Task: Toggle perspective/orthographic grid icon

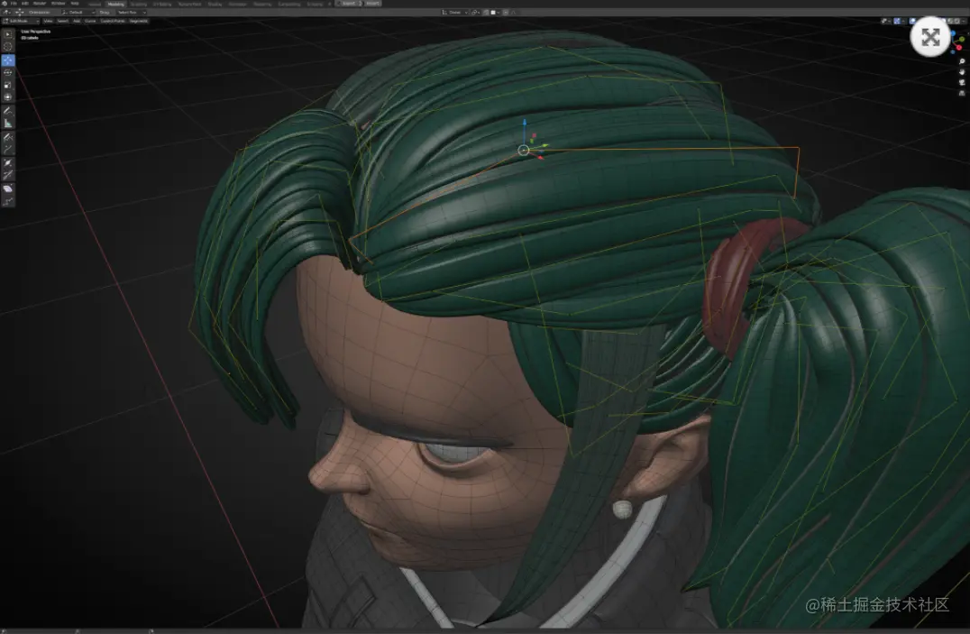Action: pos(962,93)
